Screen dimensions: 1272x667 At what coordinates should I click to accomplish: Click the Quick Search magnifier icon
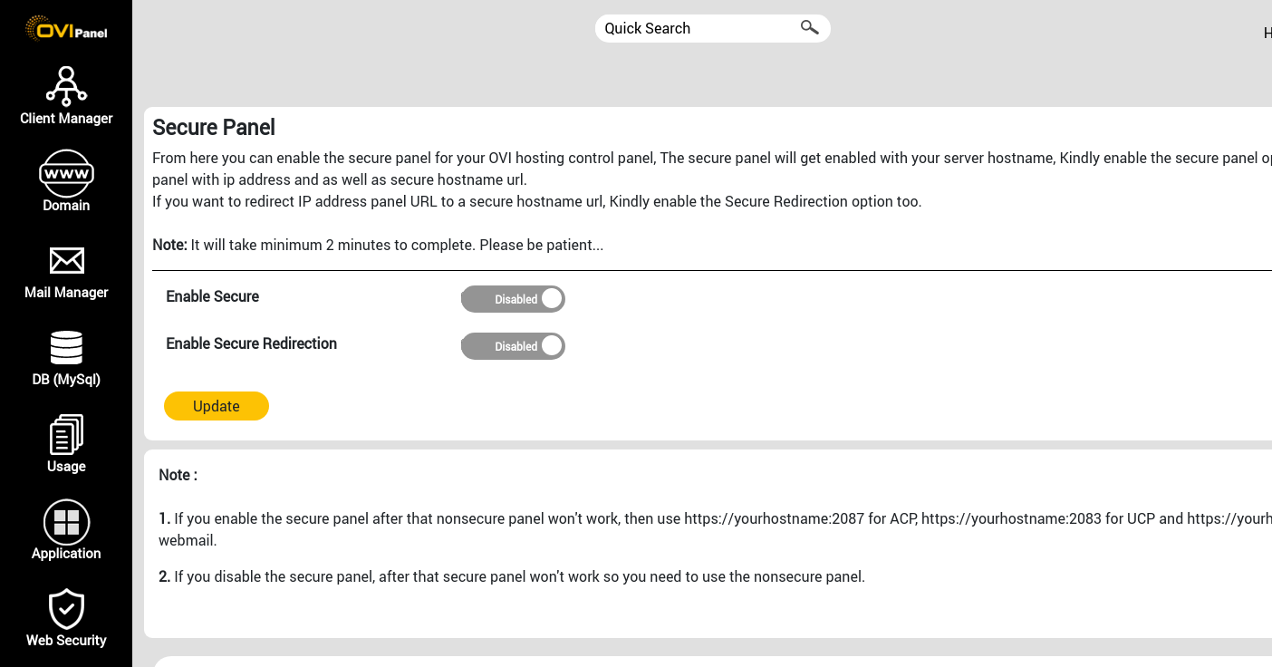[808, 28]
